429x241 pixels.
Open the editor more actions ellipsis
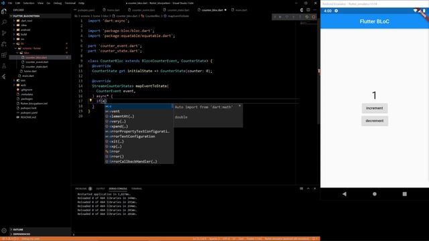(x=314, y=10)
